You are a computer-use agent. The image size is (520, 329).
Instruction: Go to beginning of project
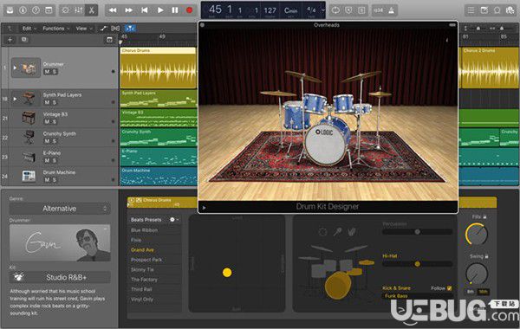144,10
